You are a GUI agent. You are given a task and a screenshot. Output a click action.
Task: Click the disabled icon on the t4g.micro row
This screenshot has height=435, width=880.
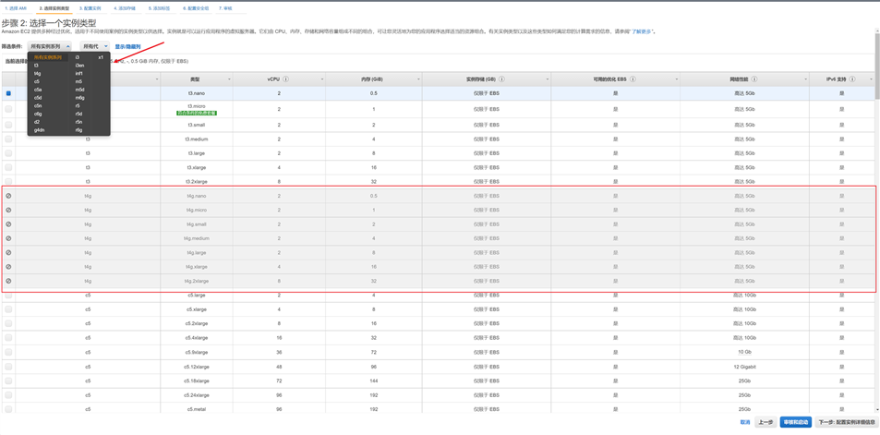pos(8,210)
